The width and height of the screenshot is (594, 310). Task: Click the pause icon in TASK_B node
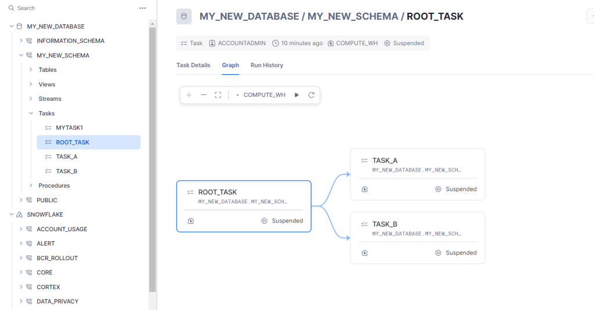(438, 253)
